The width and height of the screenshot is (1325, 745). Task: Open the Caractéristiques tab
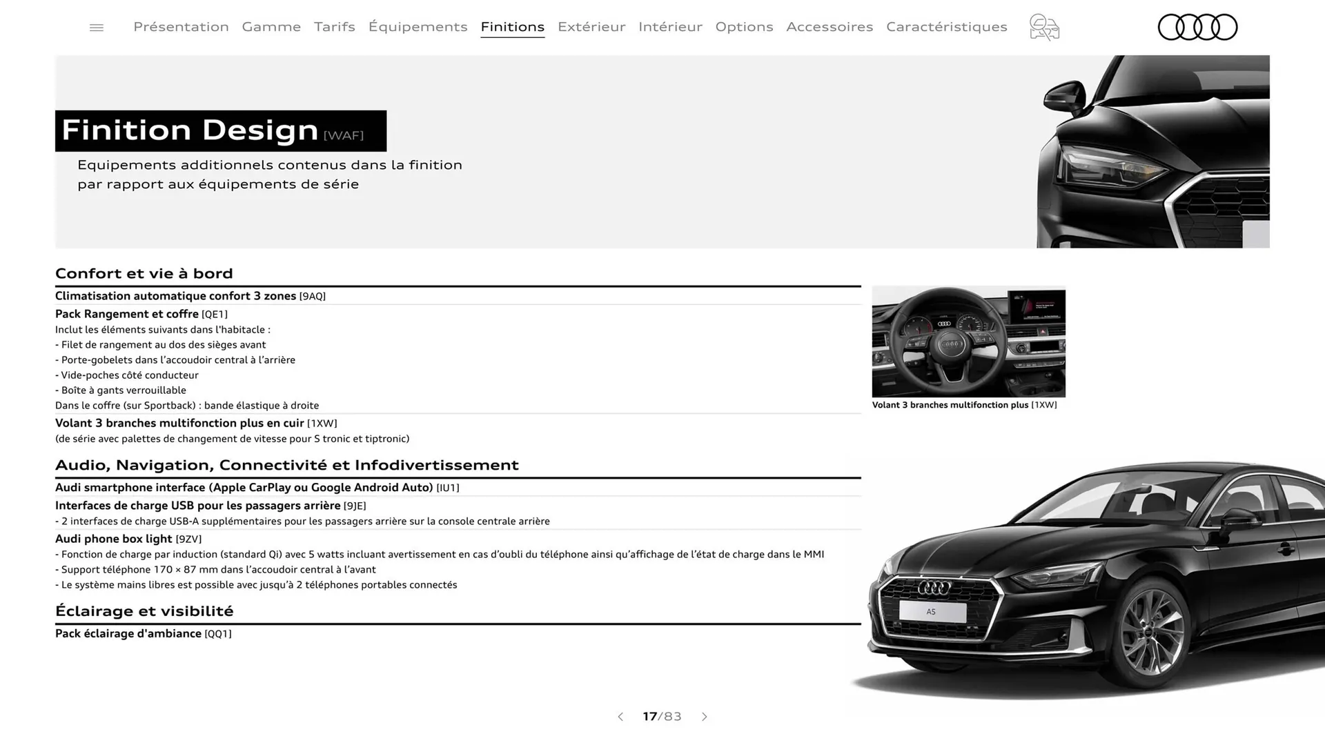(947, 27)
